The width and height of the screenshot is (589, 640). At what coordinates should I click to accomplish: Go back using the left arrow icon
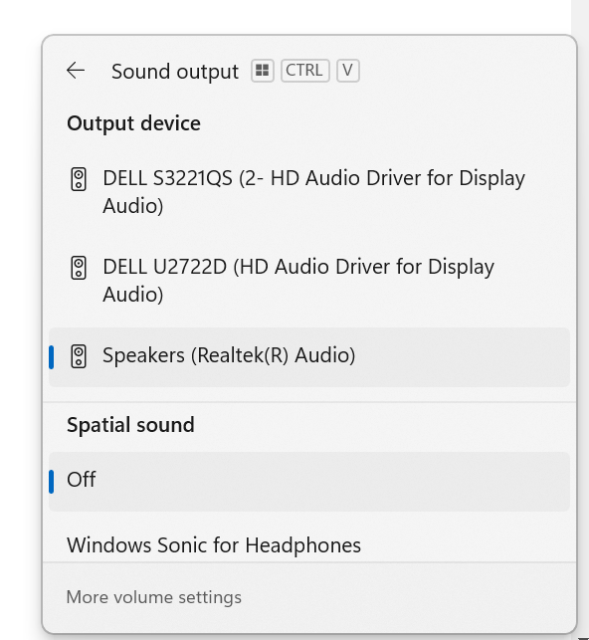tap(76, 71)
